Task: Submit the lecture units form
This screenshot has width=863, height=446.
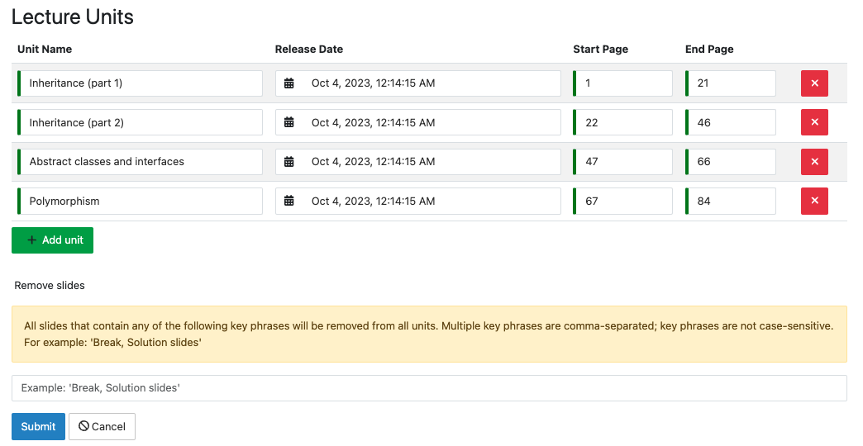Action: tap(38, 426)
